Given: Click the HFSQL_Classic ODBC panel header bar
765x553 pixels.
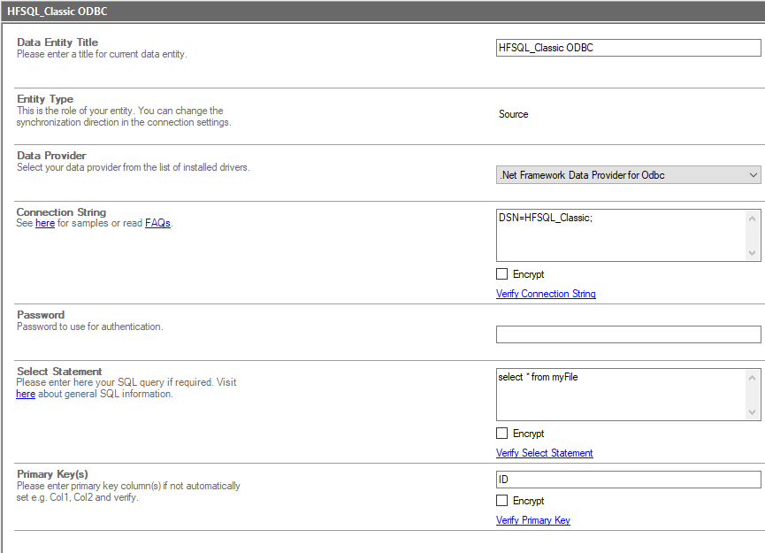Looking at the screenshot, I should click(x=382, y=12).
